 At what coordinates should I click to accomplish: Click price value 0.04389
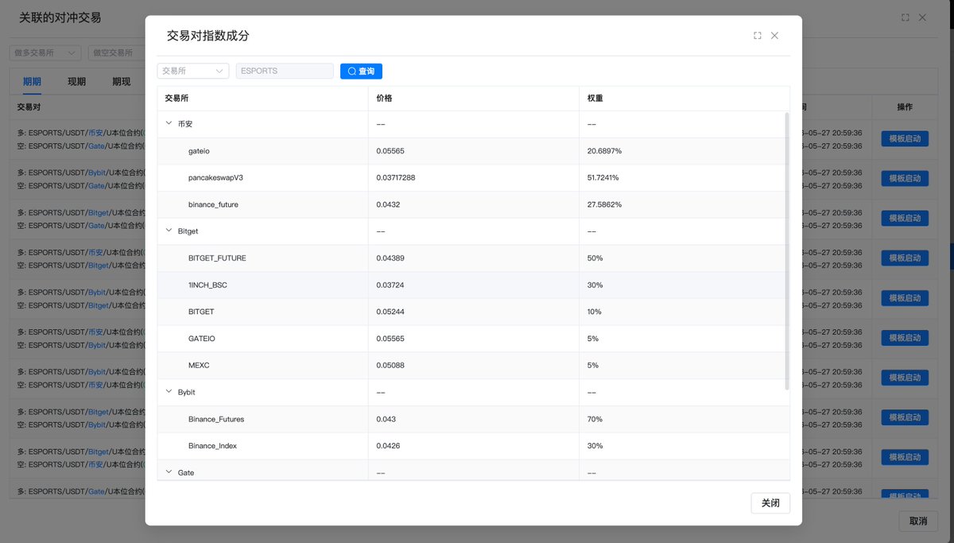coord(390,258)
